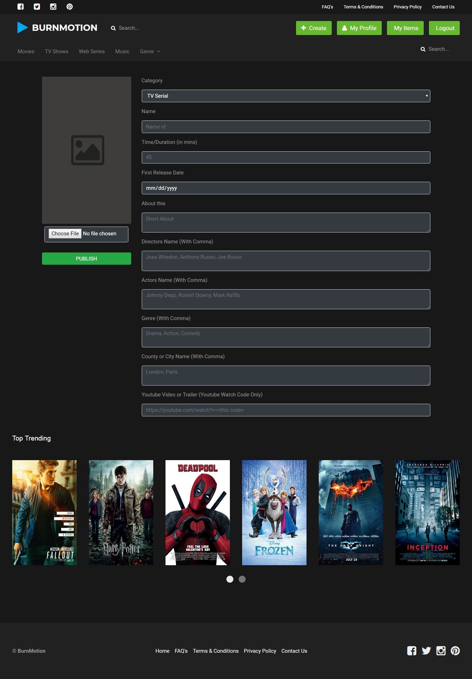
Task: Open Twitter link in footer
Action: coord(426,651)
